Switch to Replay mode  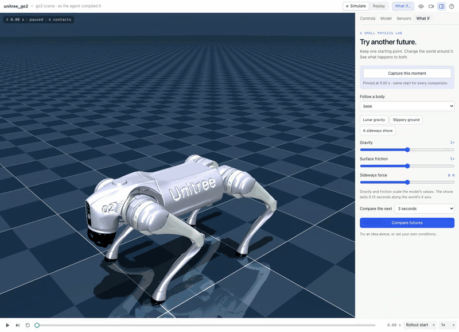[x=379, y=6]
